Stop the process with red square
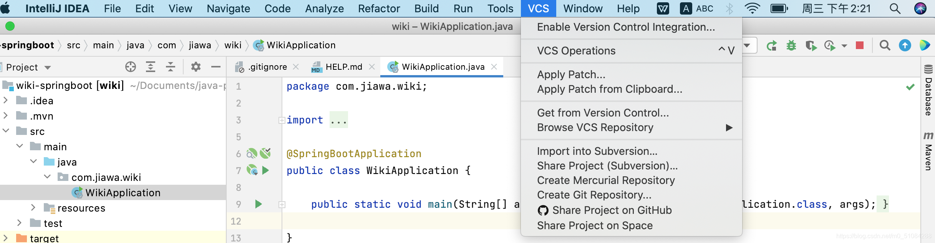The image size is (935, 243). (860, 46)
